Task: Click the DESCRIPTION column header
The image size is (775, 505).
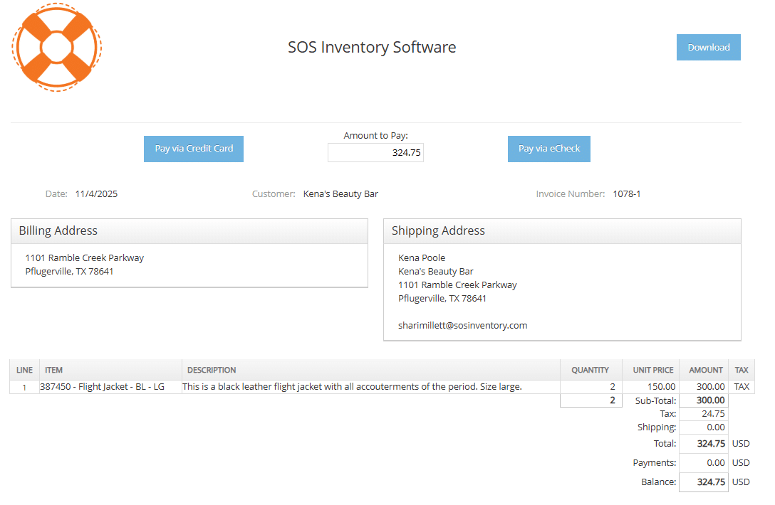Action: point(212,370)
